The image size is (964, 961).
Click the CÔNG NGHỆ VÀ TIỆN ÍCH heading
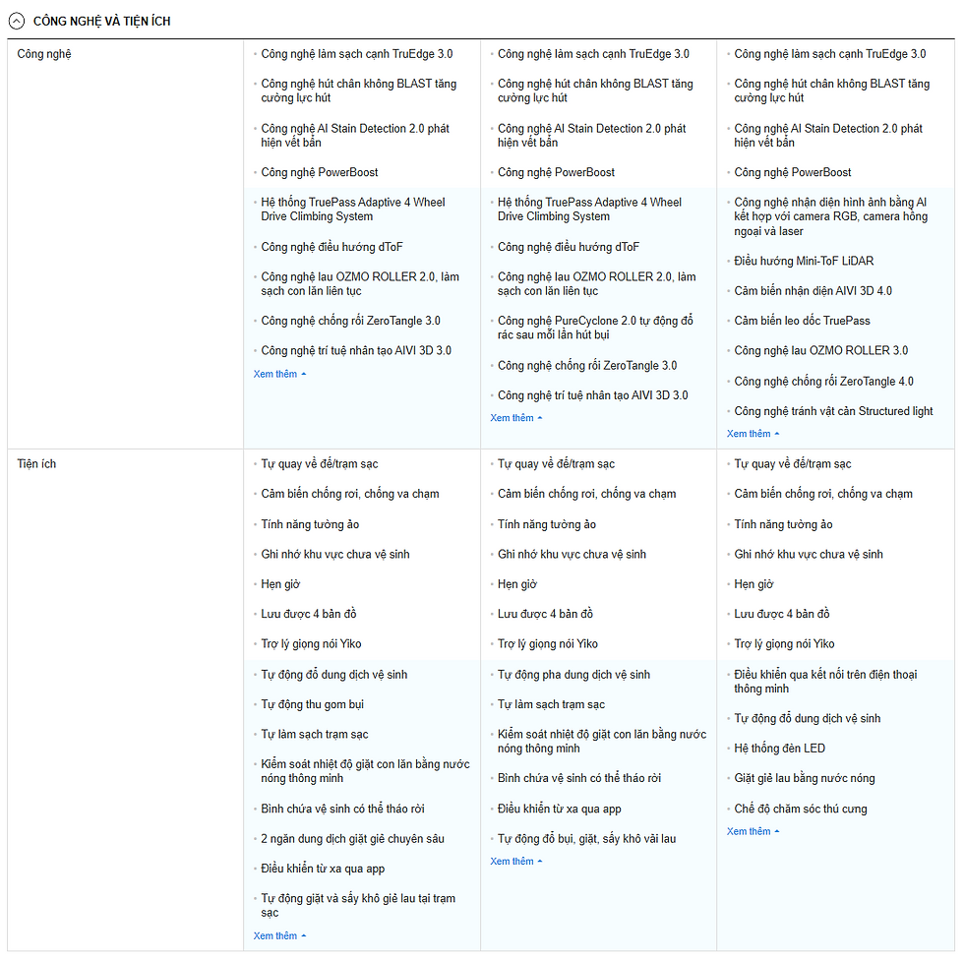pos(101,21)
